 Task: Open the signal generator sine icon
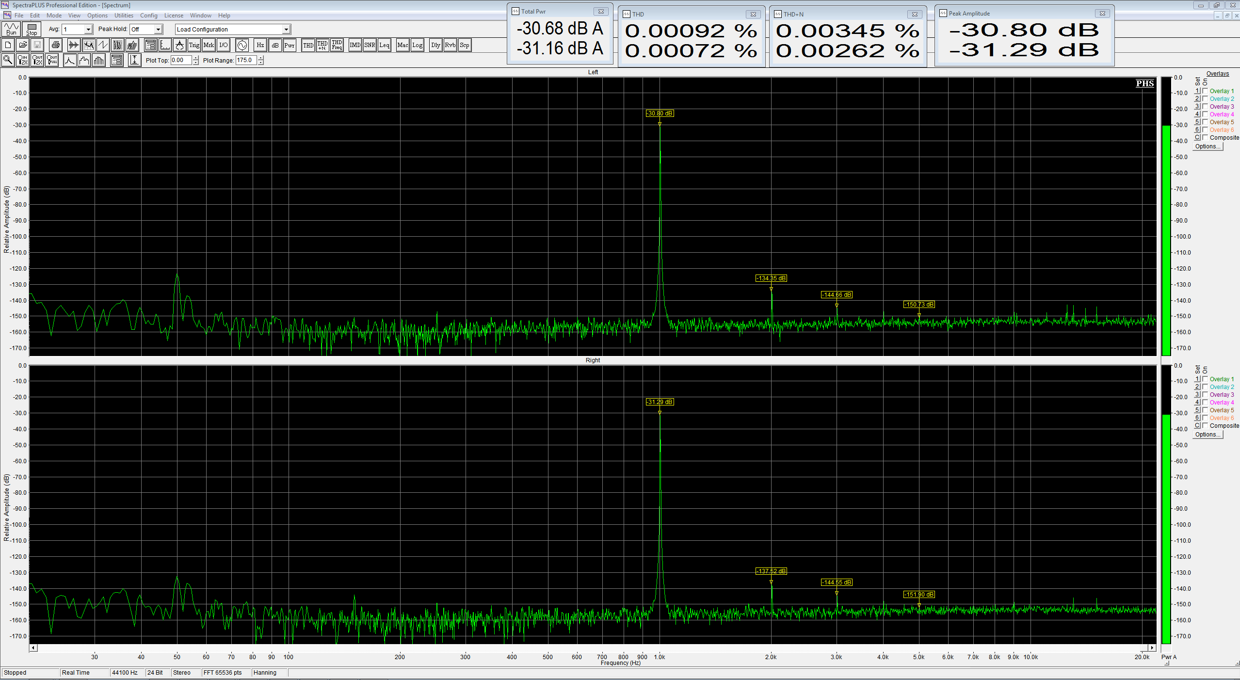[242, 45]
